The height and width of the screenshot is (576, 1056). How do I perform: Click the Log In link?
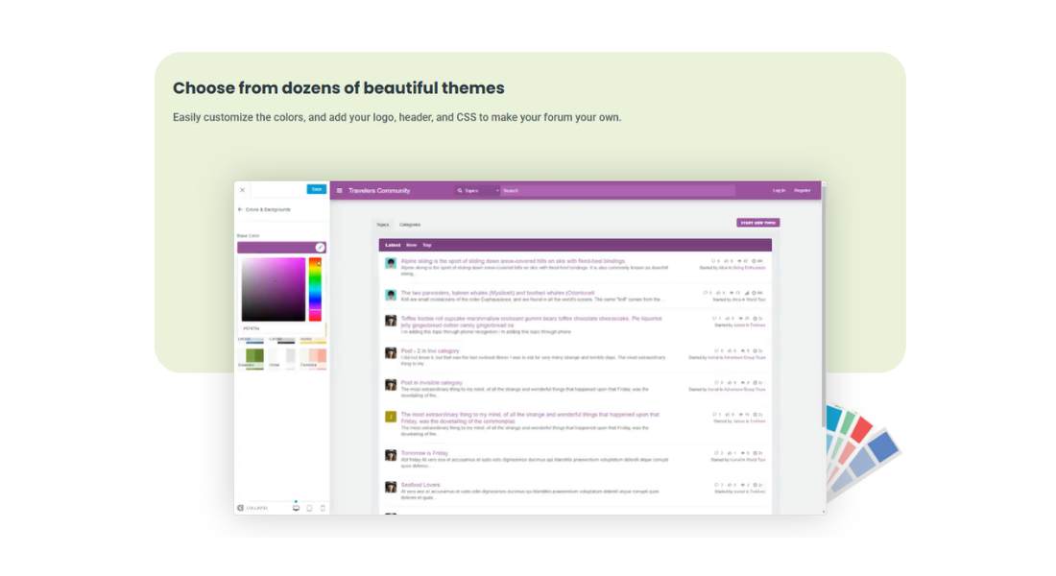pyautogui.click(x=779, y=190)
